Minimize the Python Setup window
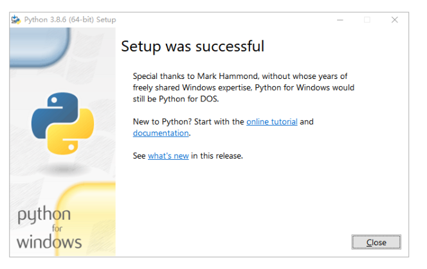Screen dimensions: 427x269 [x=339, y=19]
